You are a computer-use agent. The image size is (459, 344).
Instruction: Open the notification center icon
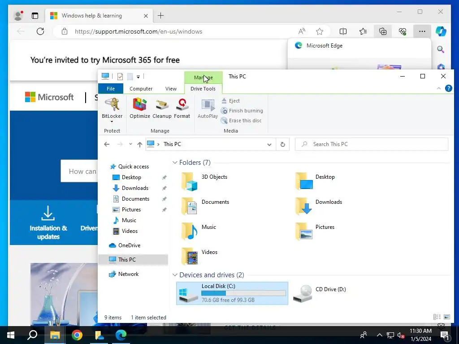tap(445, 335)
